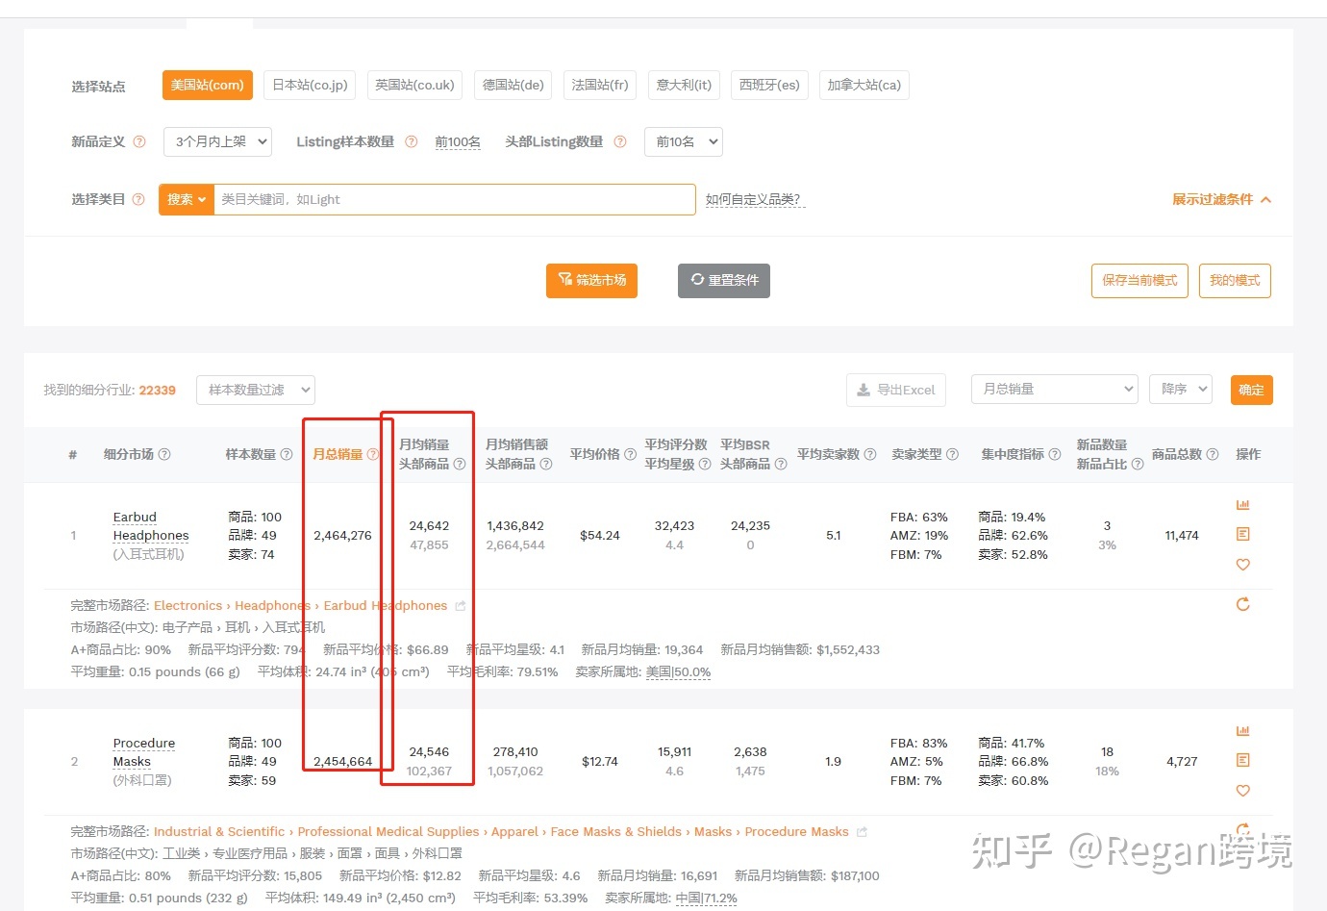Screen dimensions: 1327x911
Task: Open 前10名 head listing dropdown
Action: [x=684, y=141]
